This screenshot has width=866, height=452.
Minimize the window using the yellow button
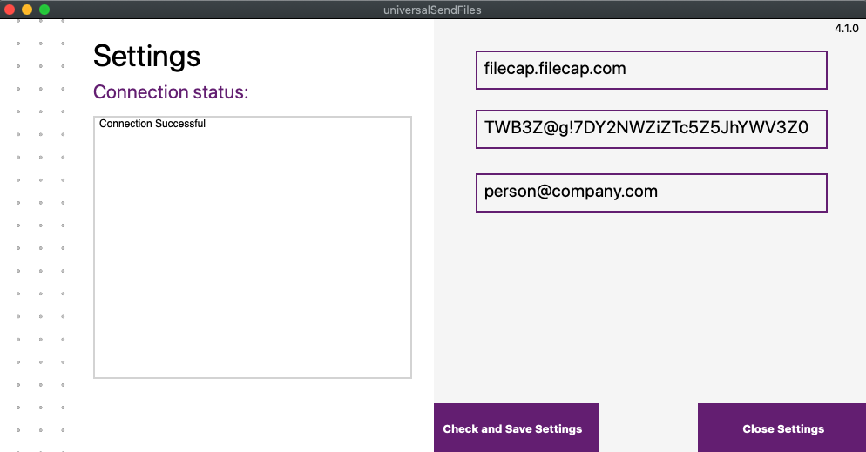[27, 10]
